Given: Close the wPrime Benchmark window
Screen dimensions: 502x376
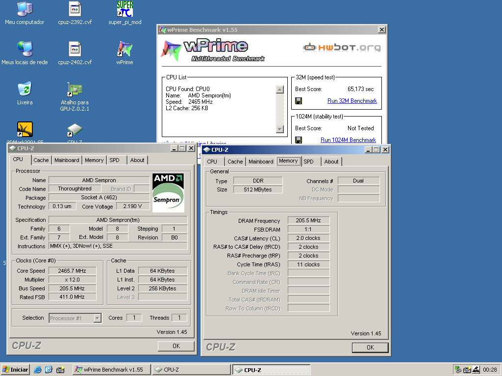Looking at the screenshot, I should coord(381,30).
